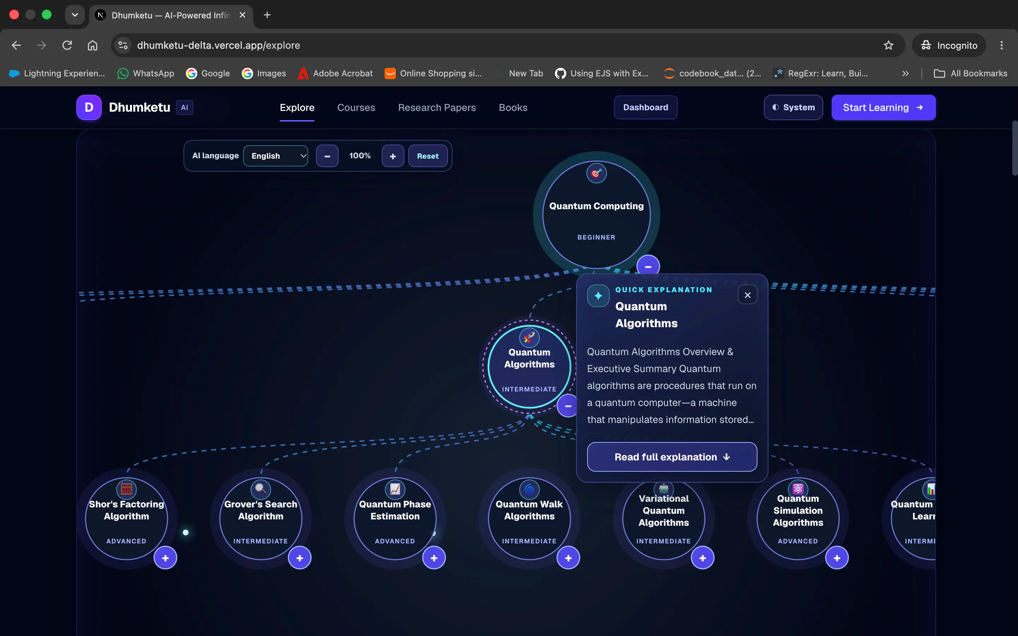Click the Dashboard button
The width and height of the screenshot is (1018, 636).
coord(645,107)
